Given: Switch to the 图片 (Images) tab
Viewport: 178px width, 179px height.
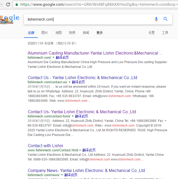Looking at the screenshot, I should coord(45,33).
